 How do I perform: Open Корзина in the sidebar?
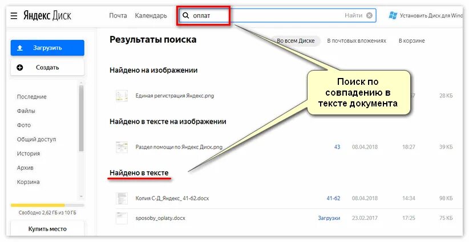pos(28,182)
